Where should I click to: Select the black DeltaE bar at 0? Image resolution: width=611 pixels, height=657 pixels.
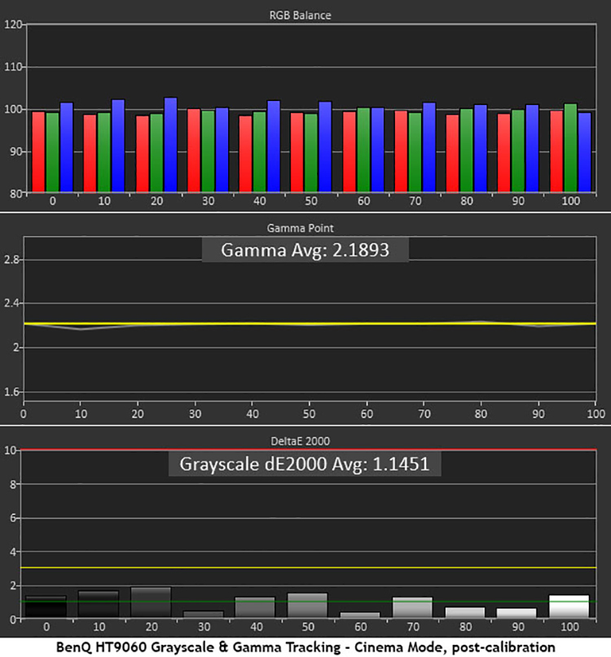(x=46, y=607)
